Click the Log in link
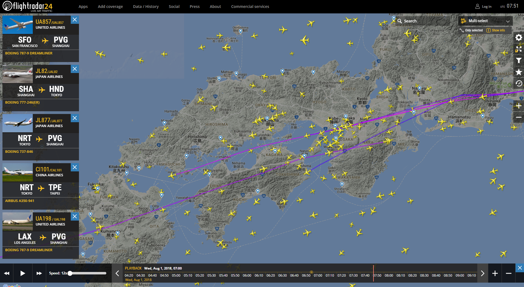Image resolution: width=524 pixels, height=287 pixels. tap(483, 7)
